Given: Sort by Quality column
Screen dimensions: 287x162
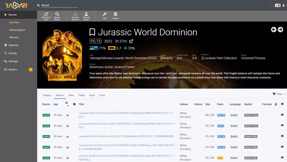Looking at the screenshot, I should pos(248,104).
